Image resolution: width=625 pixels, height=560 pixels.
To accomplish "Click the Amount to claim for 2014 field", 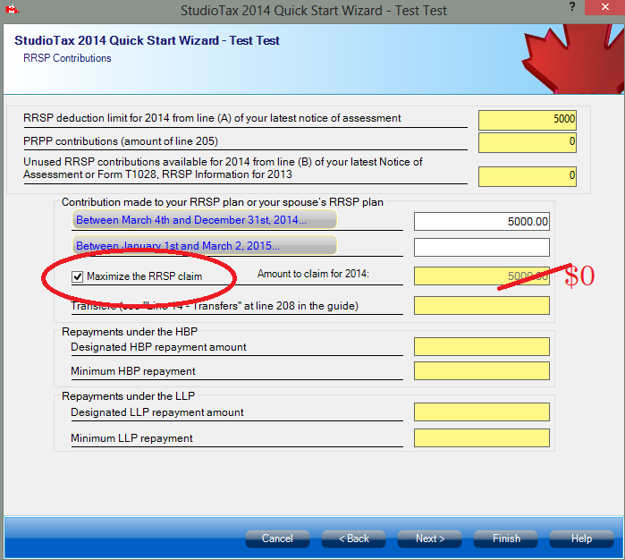I will [x=482, y=276].
